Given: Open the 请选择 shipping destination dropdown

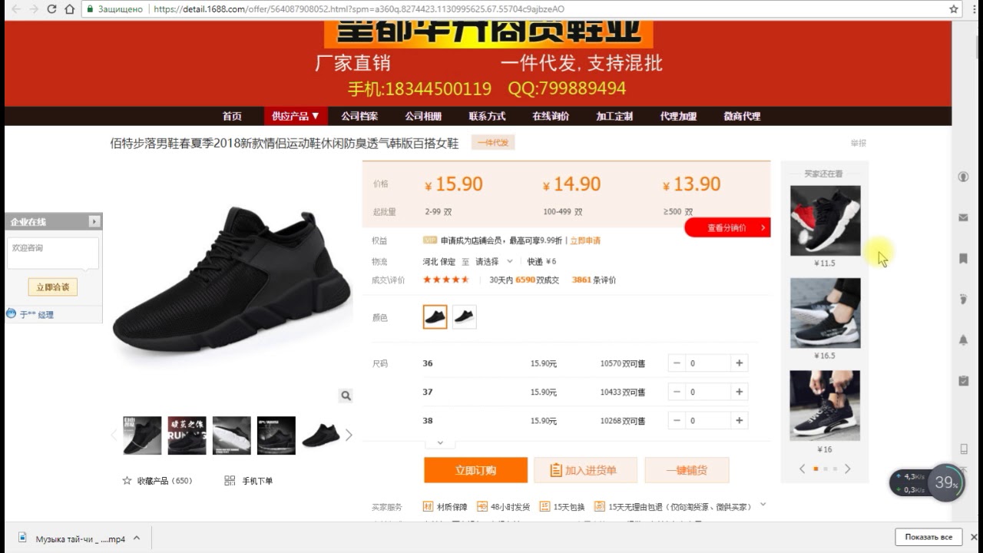Looking at the screenshot, I should click(494, 262).
